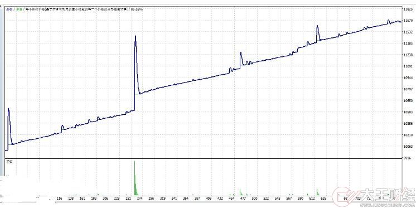Click the 364 label on the horizontal axis

click(x=186, y=199)
